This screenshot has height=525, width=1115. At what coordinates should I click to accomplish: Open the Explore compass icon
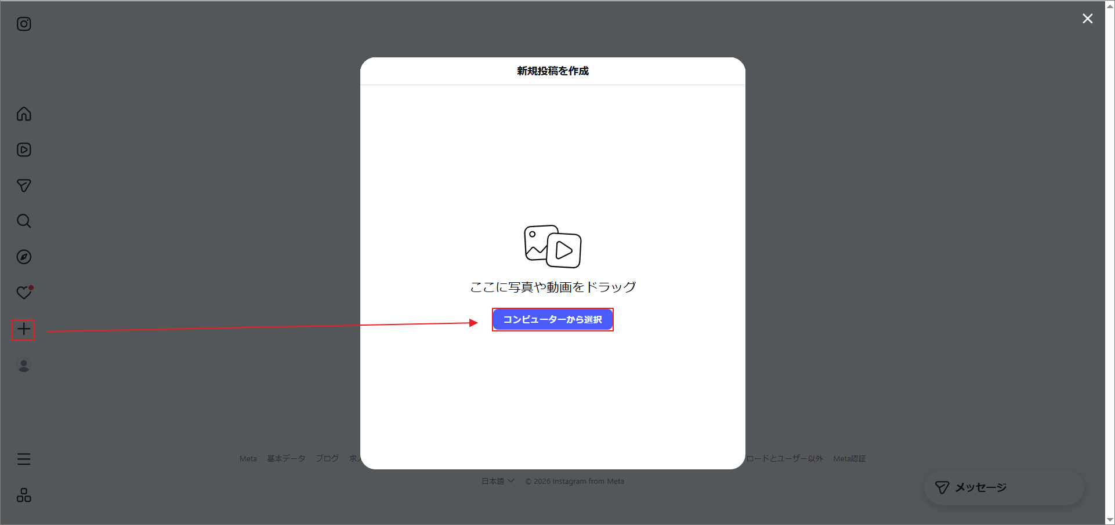coord(24,257)
